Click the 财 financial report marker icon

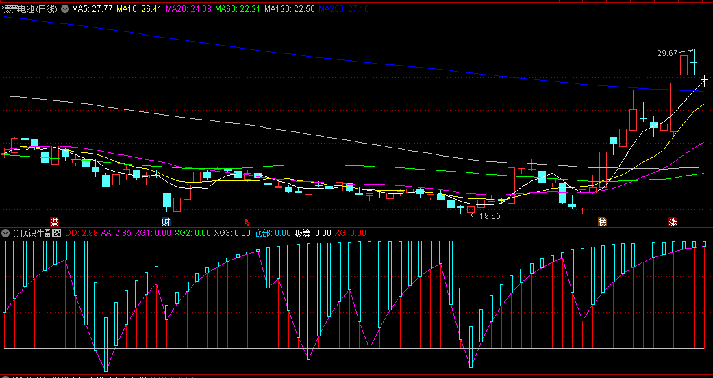click(166, 222)
